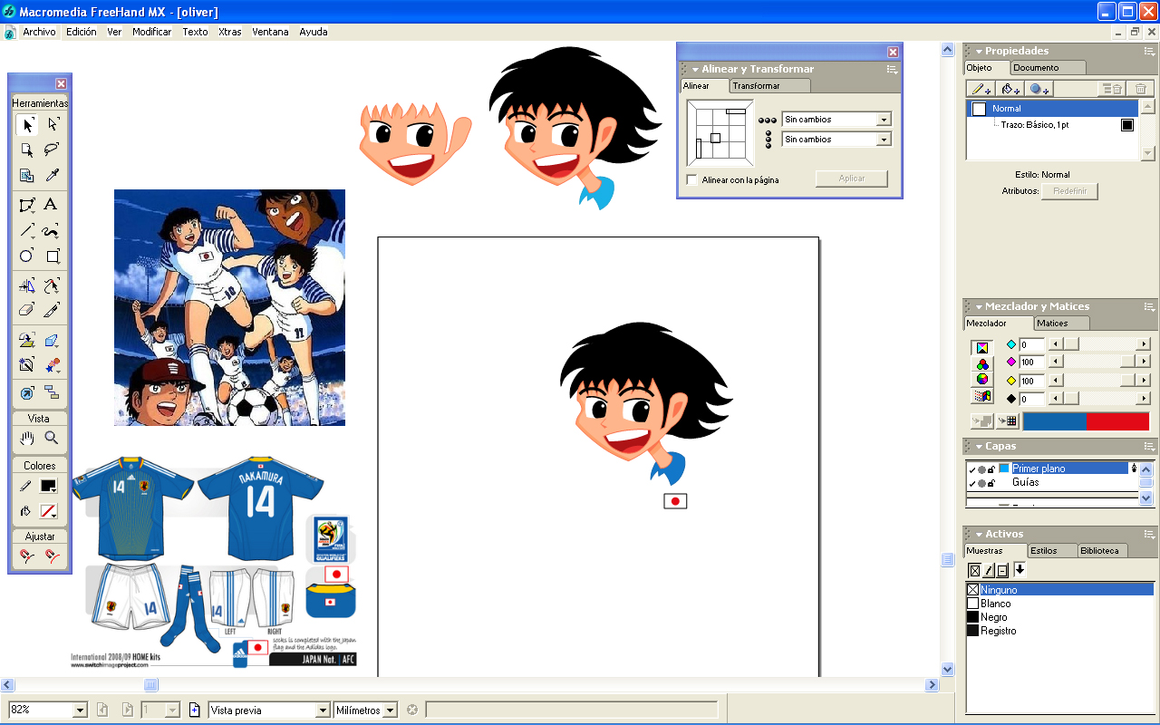
Task: Switch mixer to RGB mode
Action: 981,364
